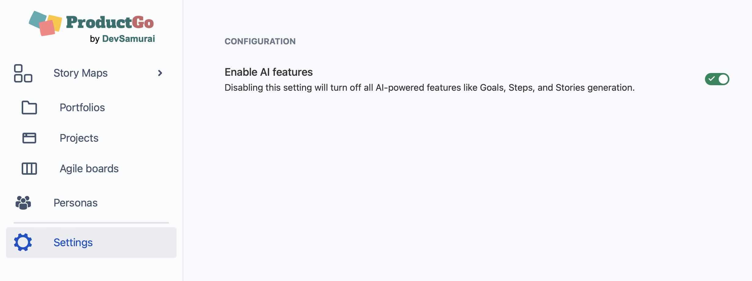This screenshot has width=752, height=281.
Task: Click the Story Maps grid icon
Action: [23, 73]
